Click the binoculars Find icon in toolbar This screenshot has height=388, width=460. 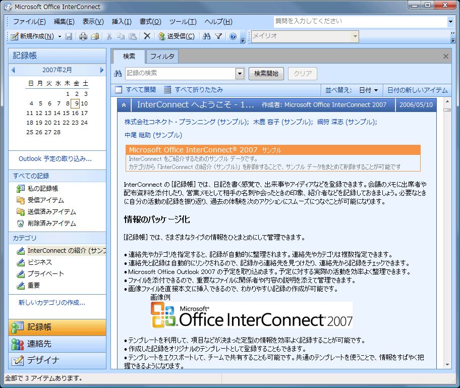pos(206,36)
